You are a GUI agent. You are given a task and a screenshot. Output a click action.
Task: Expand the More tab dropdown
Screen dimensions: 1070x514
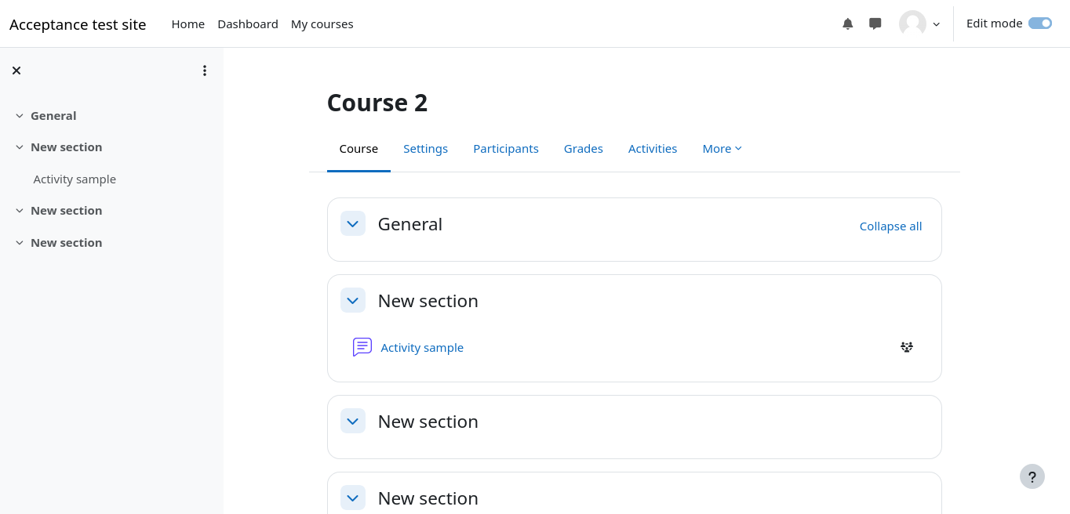pyautogui.click(x=722, y=149)
